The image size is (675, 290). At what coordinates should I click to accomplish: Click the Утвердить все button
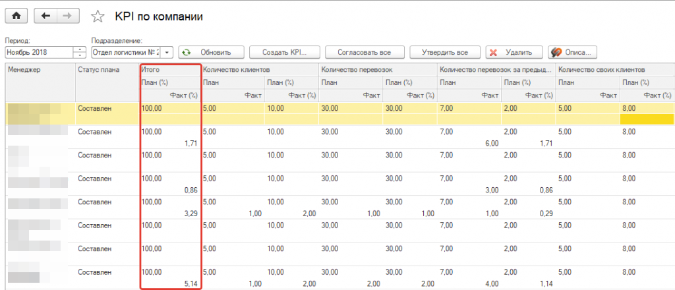tap(445, 52)
